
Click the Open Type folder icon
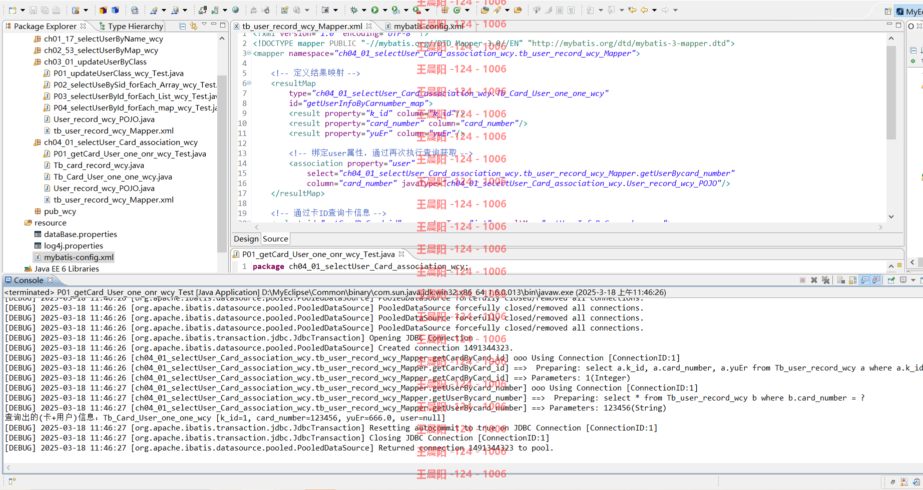pos(485,10)
